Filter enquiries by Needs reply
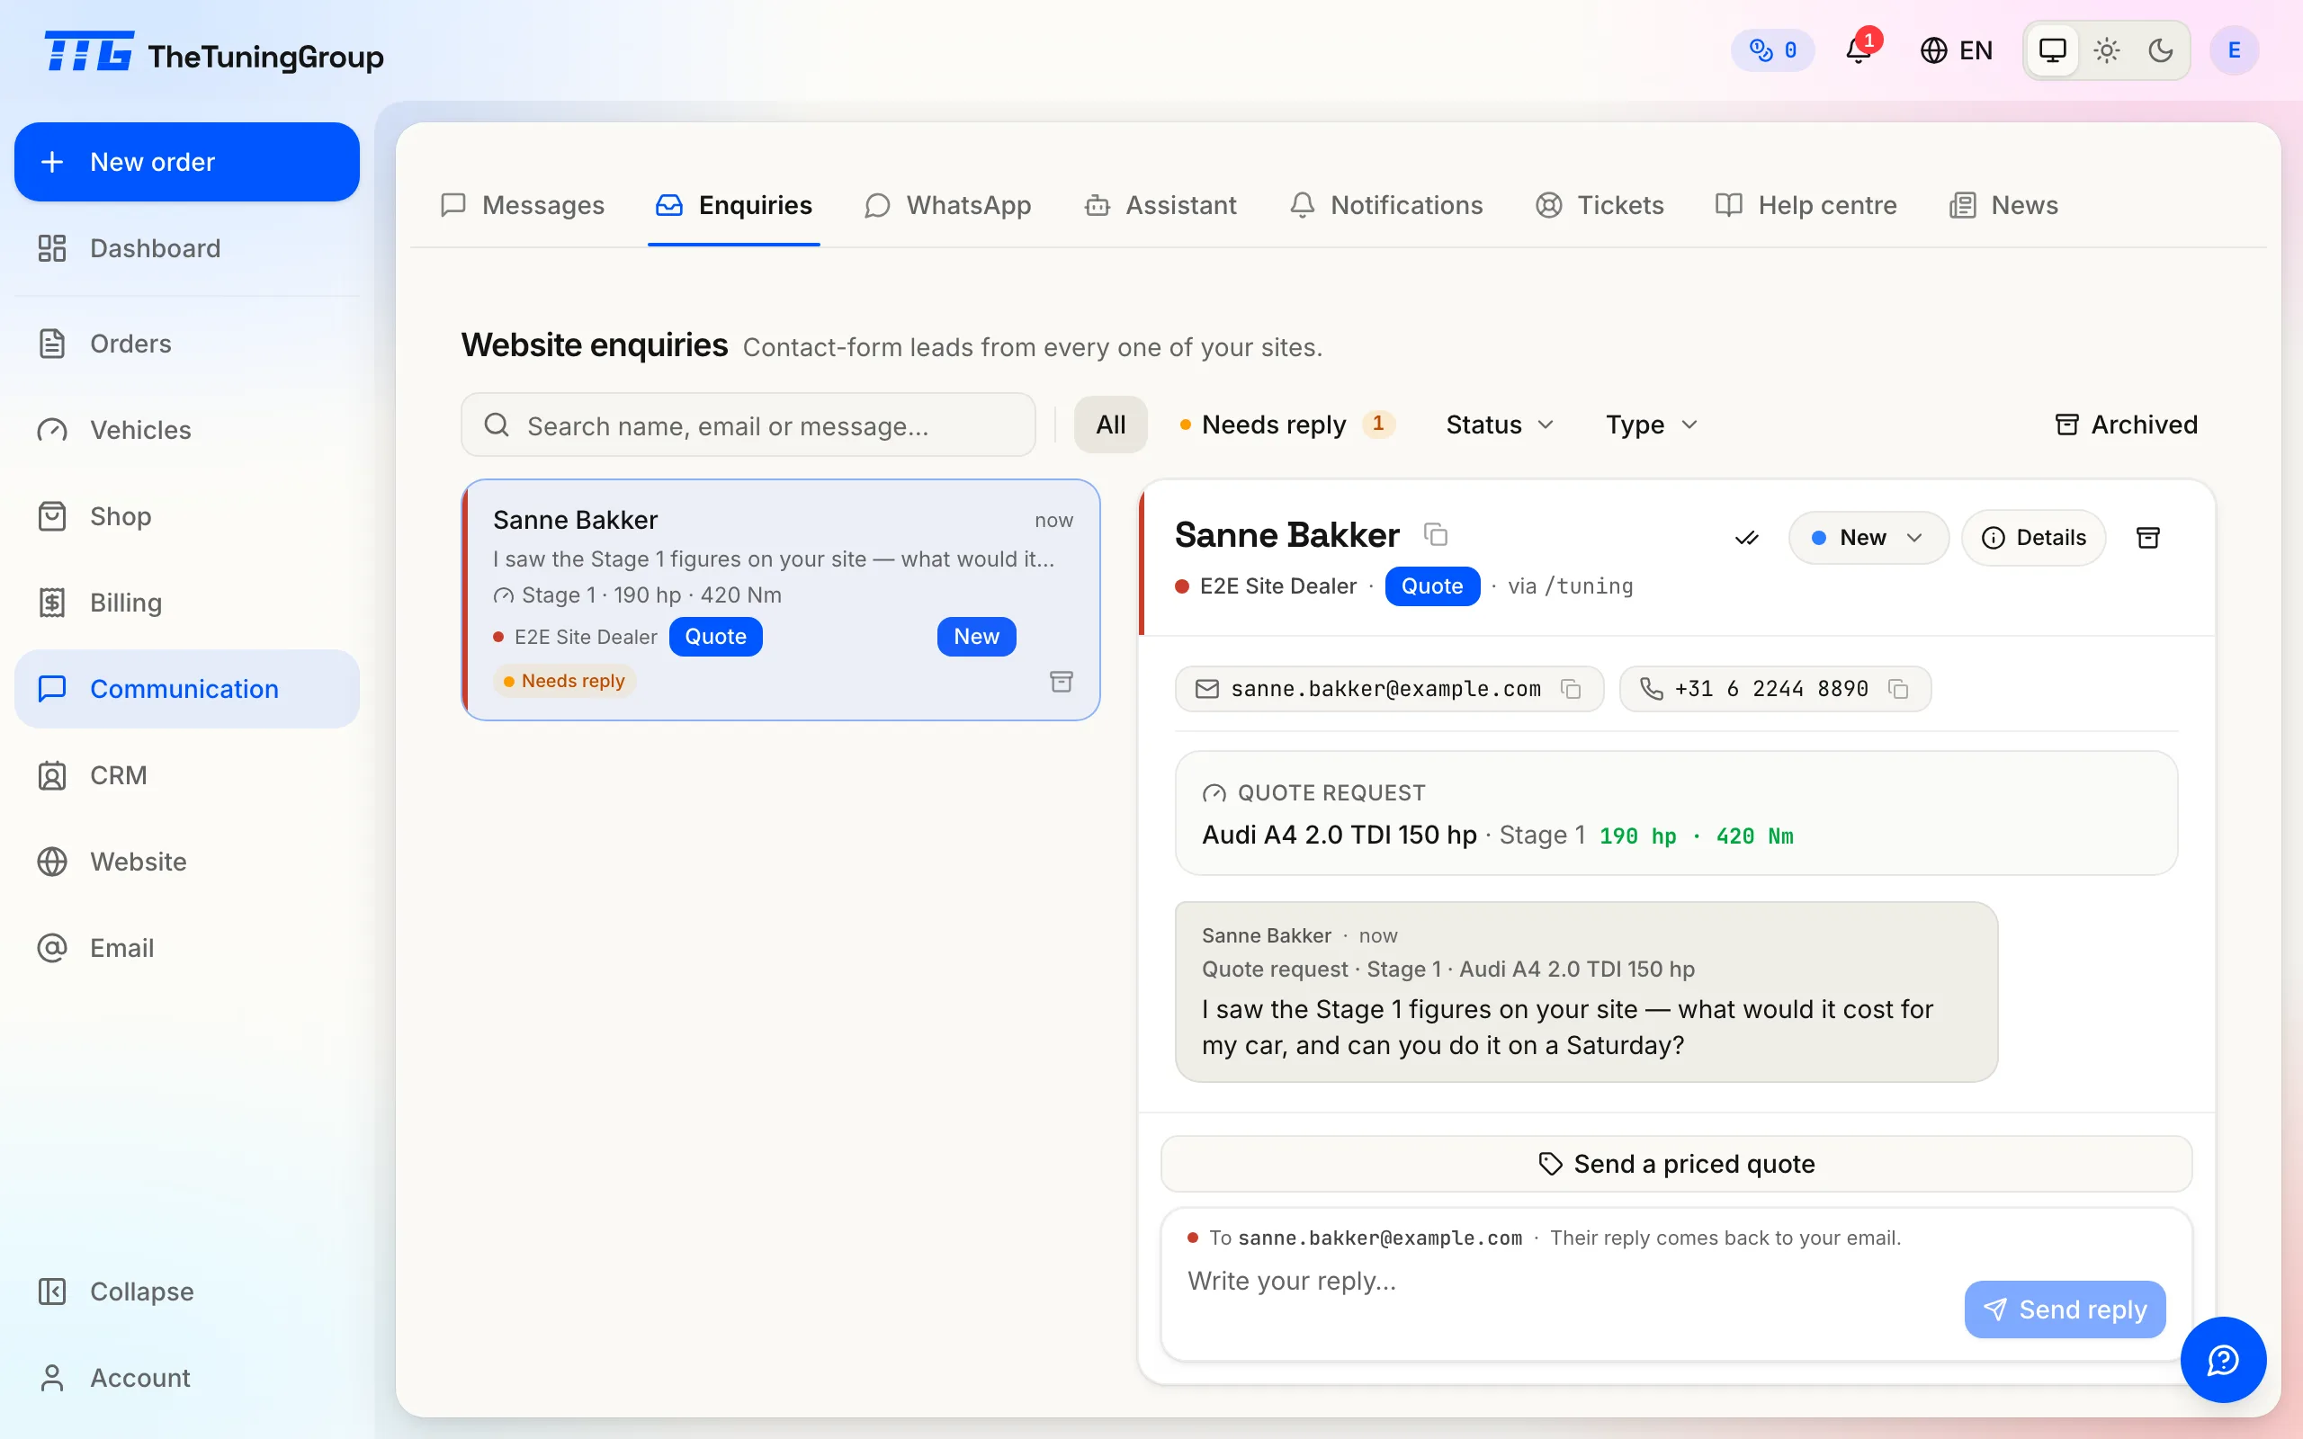This screenshot has height=1439, width=2303. [x=1286, y=425]
